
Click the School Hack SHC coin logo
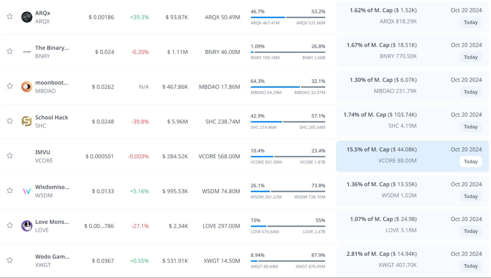click(x=27, y=121)
